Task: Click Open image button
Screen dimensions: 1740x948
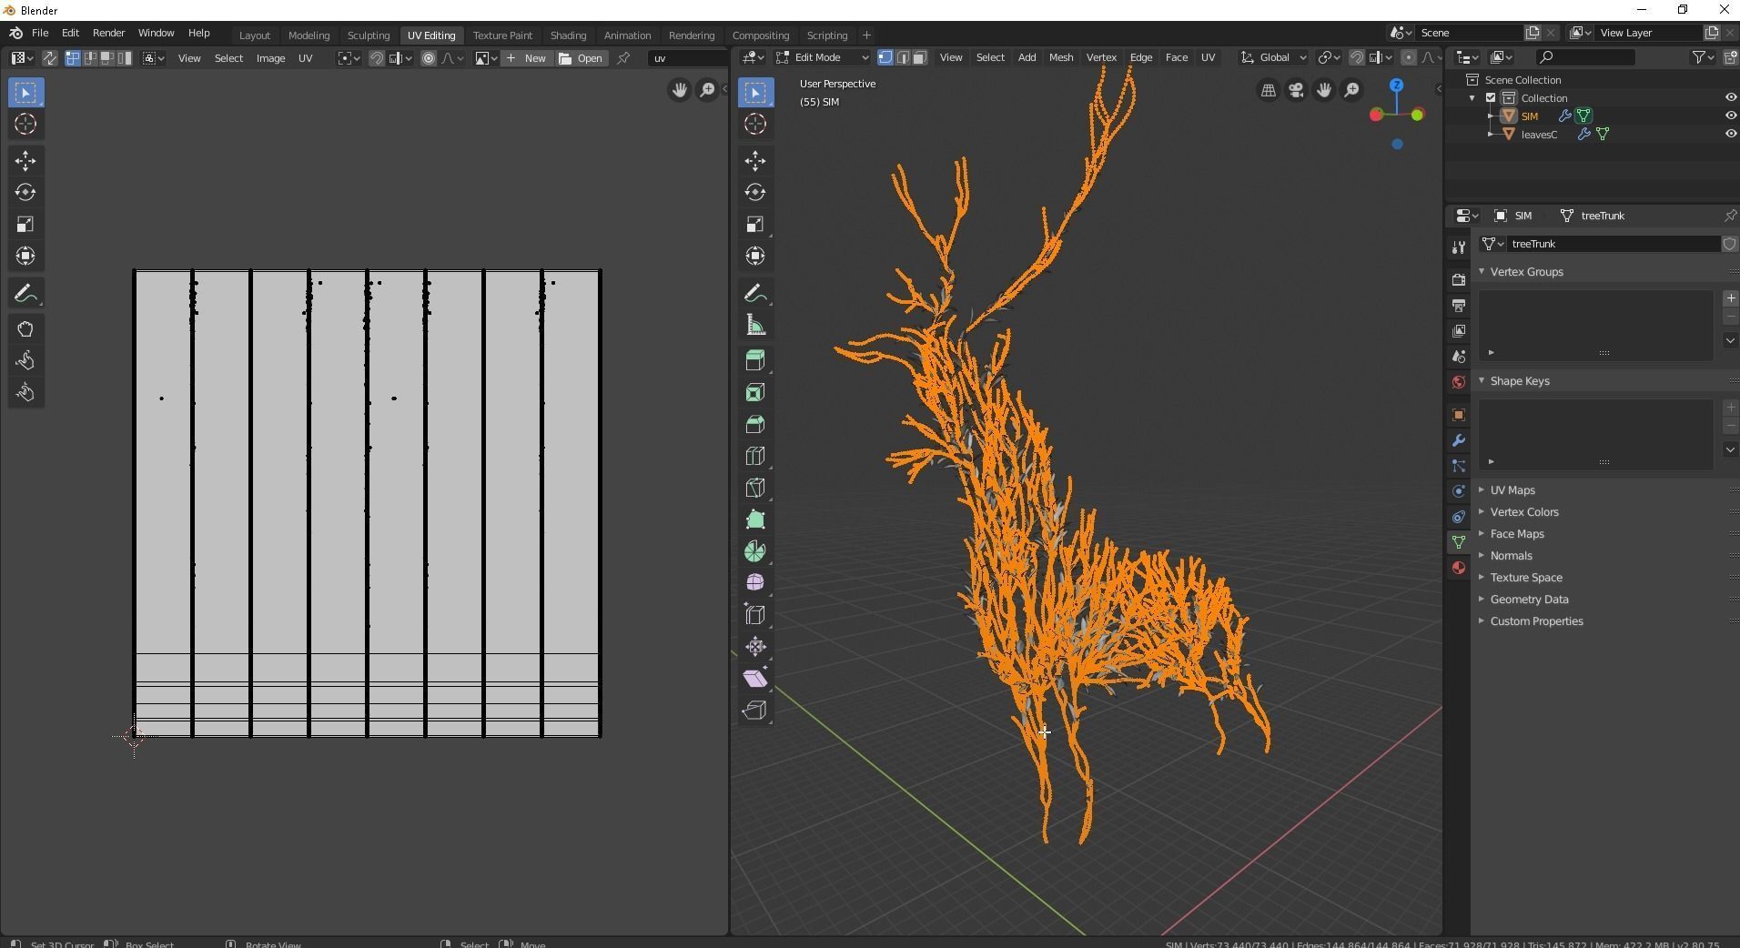Action: click(581, 58)
